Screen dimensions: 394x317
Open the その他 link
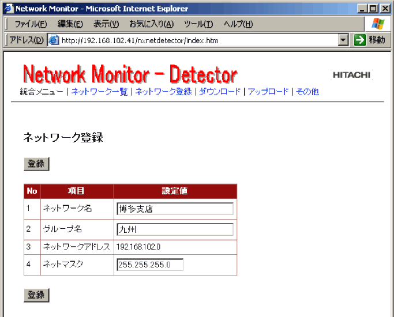(307, 92)
